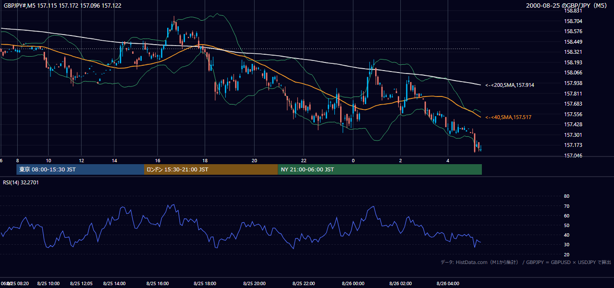Click the bottom date label 8/25 12:05

[x=81, y=284]
